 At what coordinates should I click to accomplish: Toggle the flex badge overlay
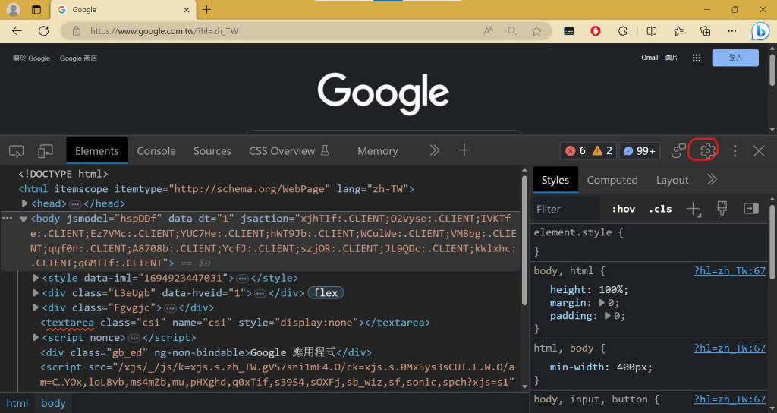pyautogui.click(x=326, y=292)
